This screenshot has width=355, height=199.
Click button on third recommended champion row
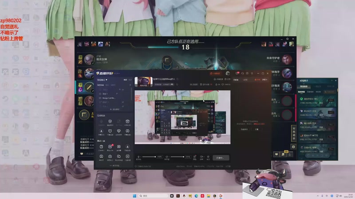[x=331, y=125]
